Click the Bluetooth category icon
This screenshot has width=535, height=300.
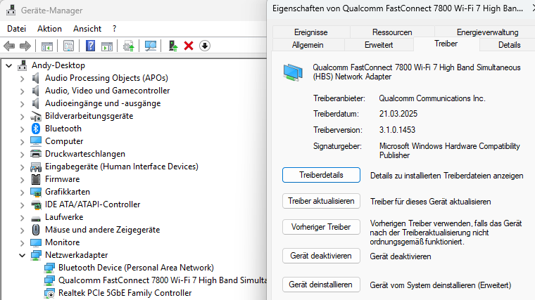[36, 129]
